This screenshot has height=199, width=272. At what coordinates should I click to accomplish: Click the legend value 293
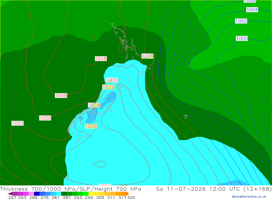click(x=78, y=197)
